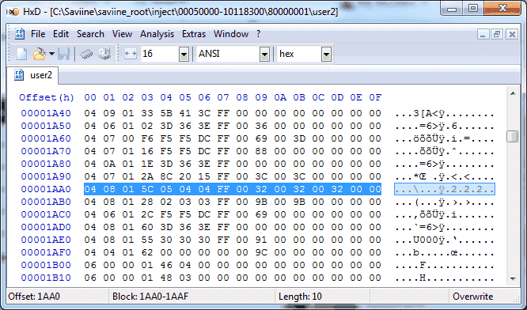Restore the inner document window
Screen dimensions: 527x310
pos(497,34)
